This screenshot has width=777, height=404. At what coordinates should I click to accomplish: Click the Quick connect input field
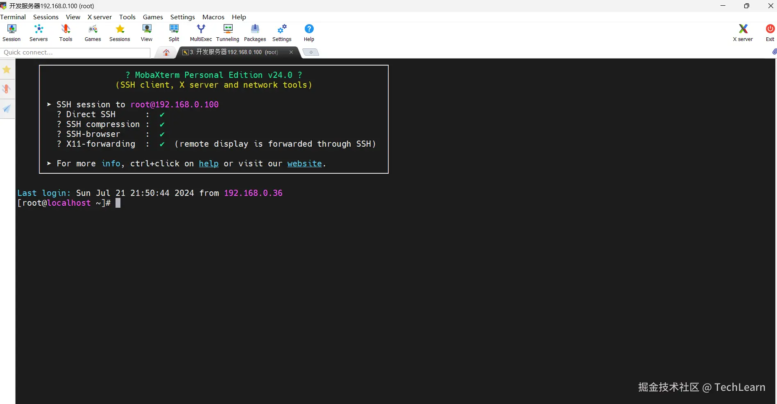76,52
